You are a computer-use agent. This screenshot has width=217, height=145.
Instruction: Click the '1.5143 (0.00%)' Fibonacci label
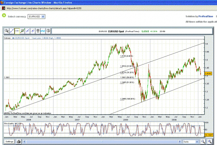tap(126, 56)
